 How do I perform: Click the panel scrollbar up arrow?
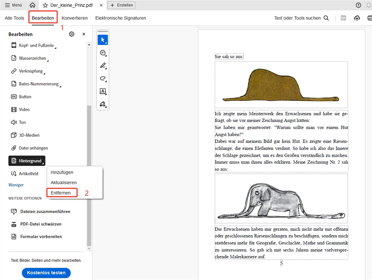pyautogui.click(x=89, y=45)
